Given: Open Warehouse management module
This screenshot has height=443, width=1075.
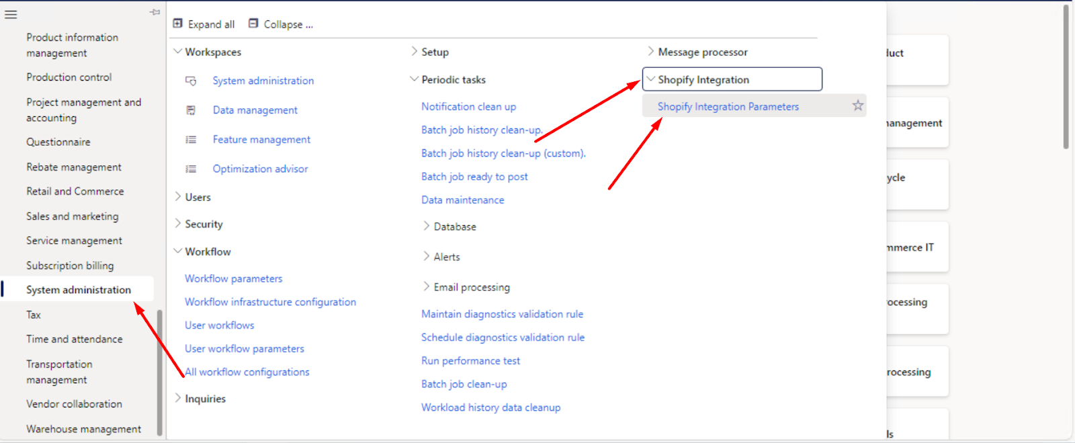Looking at the screenshot, I should click(83, 429).
